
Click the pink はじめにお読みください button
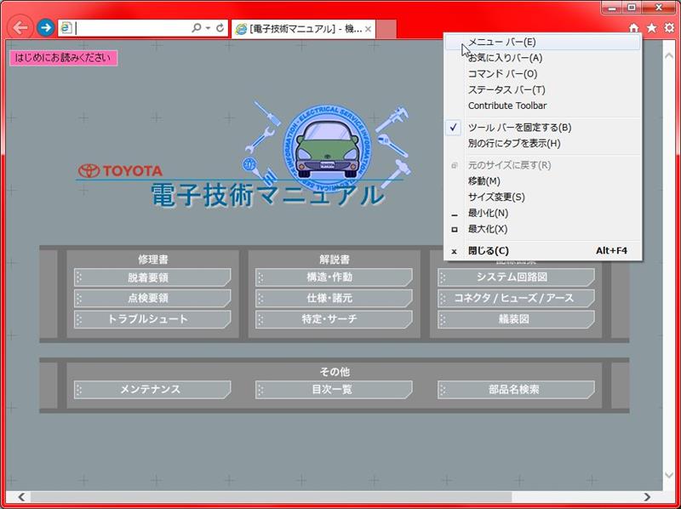pos(63,58)
